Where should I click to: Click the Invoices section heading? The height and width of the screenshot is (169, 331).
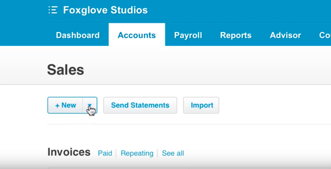69,152
